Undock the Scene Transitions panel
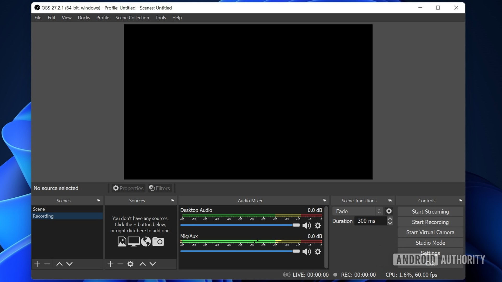This screenshot has width=502, height=282. click(x=390, y=201)
